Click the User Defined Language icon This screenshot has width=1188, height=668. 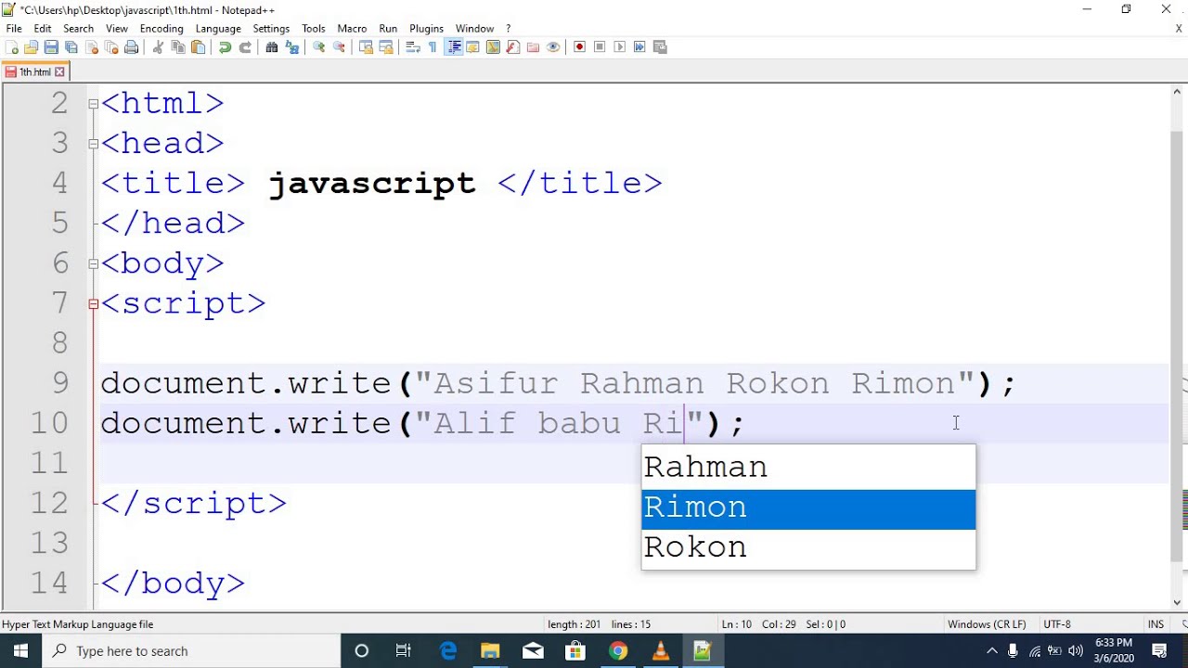point(472,46)
